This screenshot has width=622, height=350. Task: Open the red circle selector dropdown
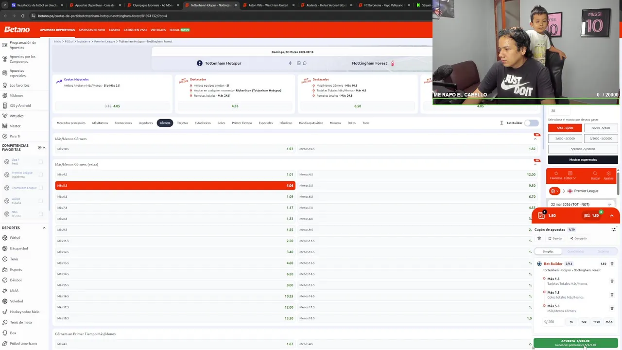(554, 191)
